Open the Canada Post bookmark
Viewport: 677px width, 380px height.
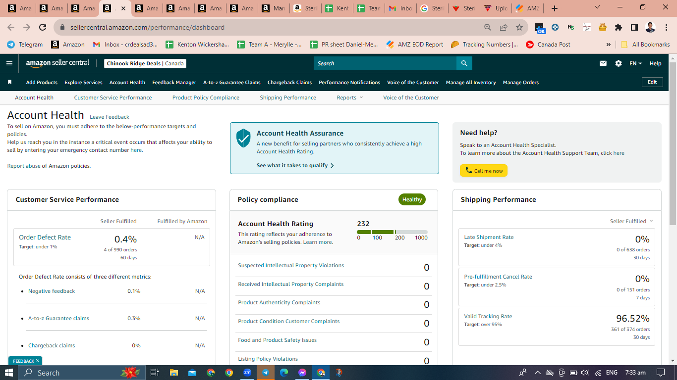coord(548,45)
